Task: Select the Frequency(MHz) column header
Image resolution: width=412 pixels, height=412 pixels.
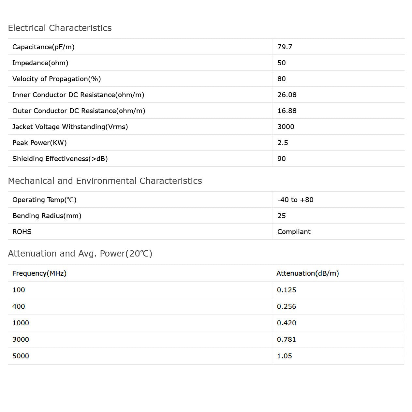Action: click(39, 273)
